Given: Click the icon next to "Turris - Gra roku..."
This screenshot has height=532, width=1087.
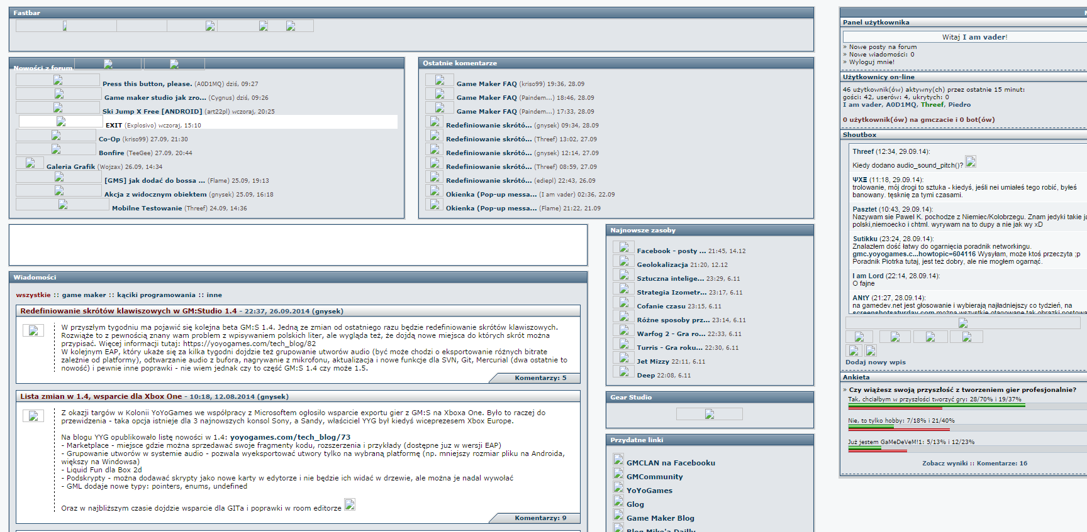Looking at the screenshot, I should pyautogui.click(x=624, y=344).
